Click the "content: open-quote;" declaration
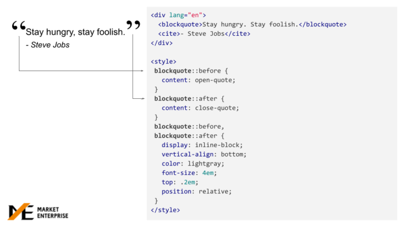The width and height of the screenshot is (404, 227). [198, 80]
